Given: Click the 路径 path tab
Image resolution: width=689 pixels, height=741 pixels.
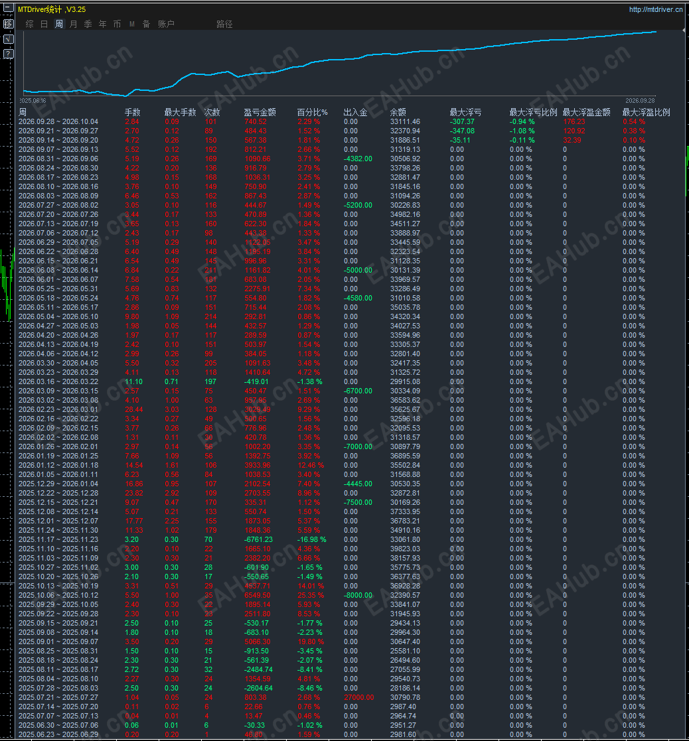Looking at the screenshot, I should point(224,24).
